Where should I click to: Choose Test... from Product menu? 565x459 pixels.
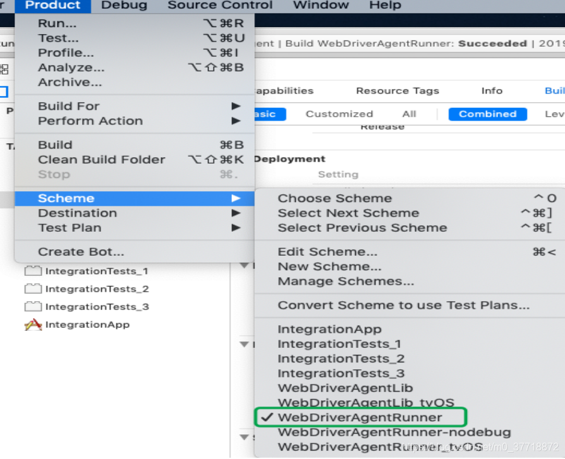(135, 38)
